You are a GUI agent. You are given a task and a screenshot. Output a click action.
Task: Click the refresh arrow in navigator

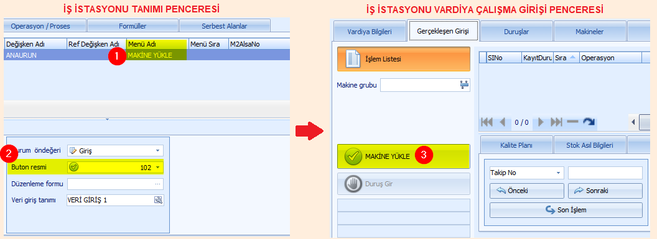tap(589, 122)
